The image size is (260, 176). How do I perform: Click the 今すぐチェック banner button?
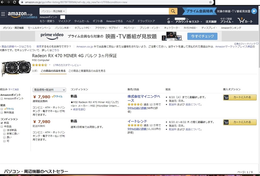point(202,36)
